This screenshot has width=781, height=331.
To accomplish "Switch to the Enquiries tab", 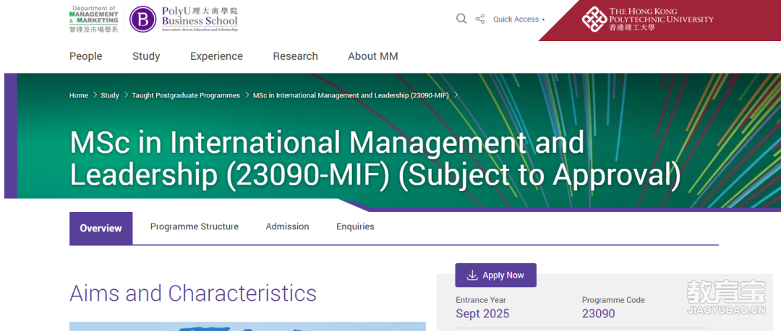I will pyautogui.click(x=355, y=226).
